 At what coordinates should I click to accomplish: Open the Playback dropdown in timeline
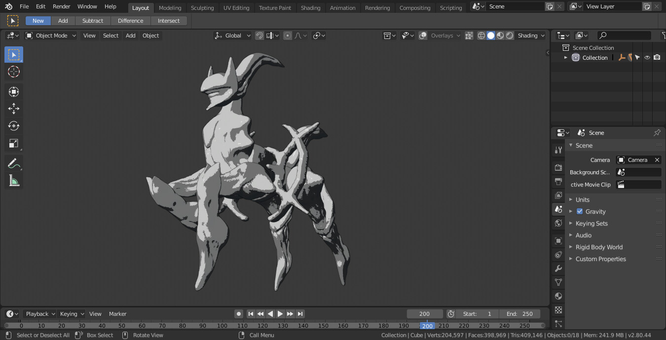coord(40,314)
